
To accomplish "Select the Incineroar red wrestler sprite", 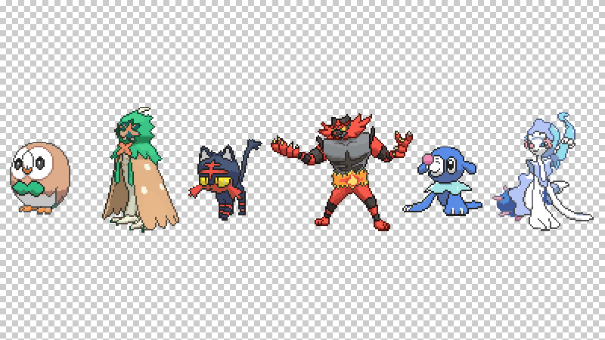I will point(342,172).
